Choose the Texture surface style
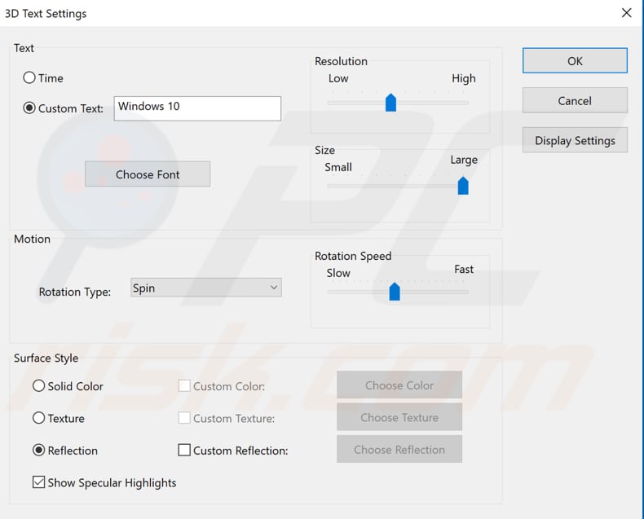 coord(39,418)
